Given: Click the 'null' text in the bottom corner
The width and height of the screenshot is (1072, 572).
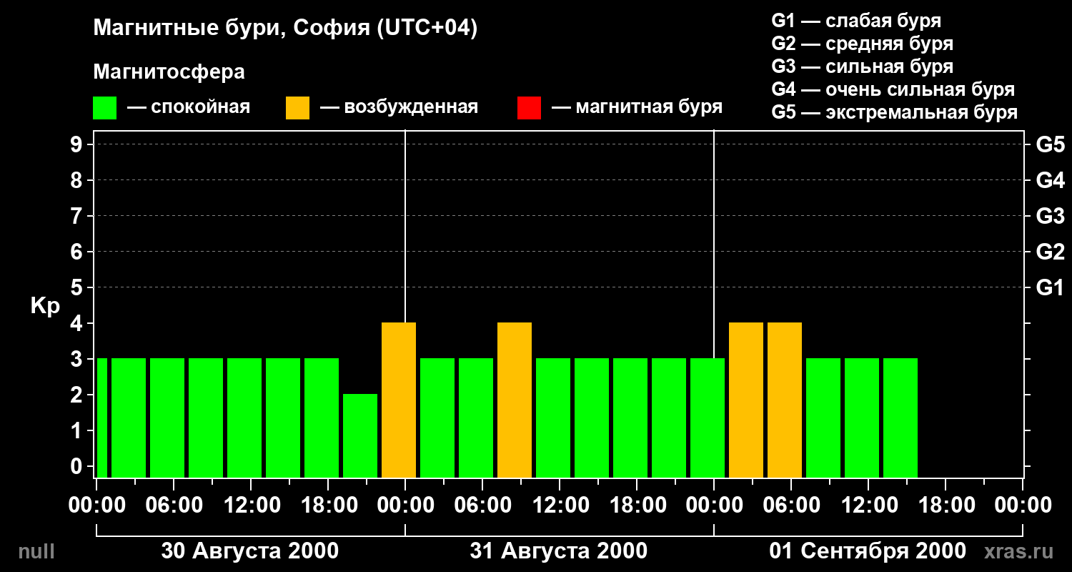Looking at the screenshot, I should coord(36,551).
